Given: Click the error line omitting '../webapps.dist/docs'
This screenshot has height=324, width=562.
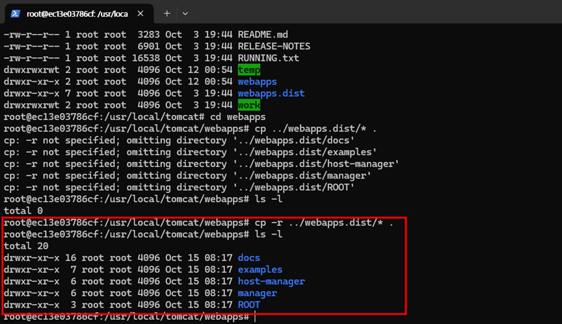Looking at the screenshot, I should [179, 140].
